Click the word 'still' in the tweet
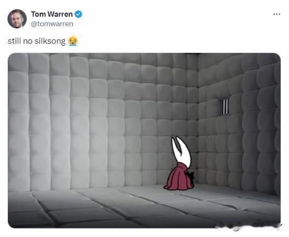289x237 pixels. click(x=14, y=41)
